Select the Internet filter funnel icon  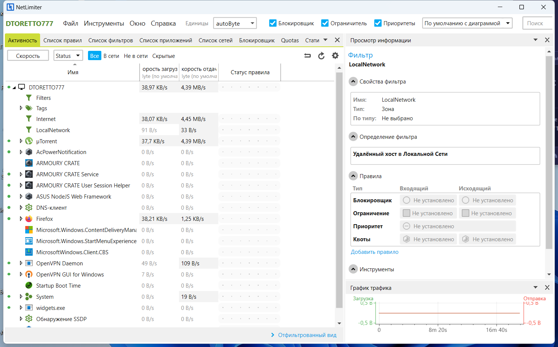29,119
